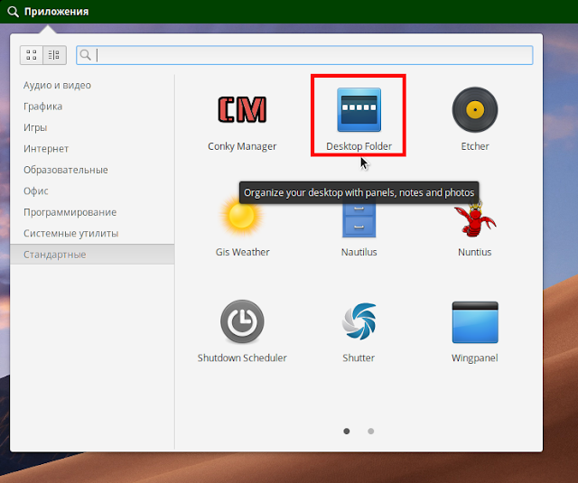The image size is (578, 483).
Task: Click the application search field
Action: (x=304, y=55)
